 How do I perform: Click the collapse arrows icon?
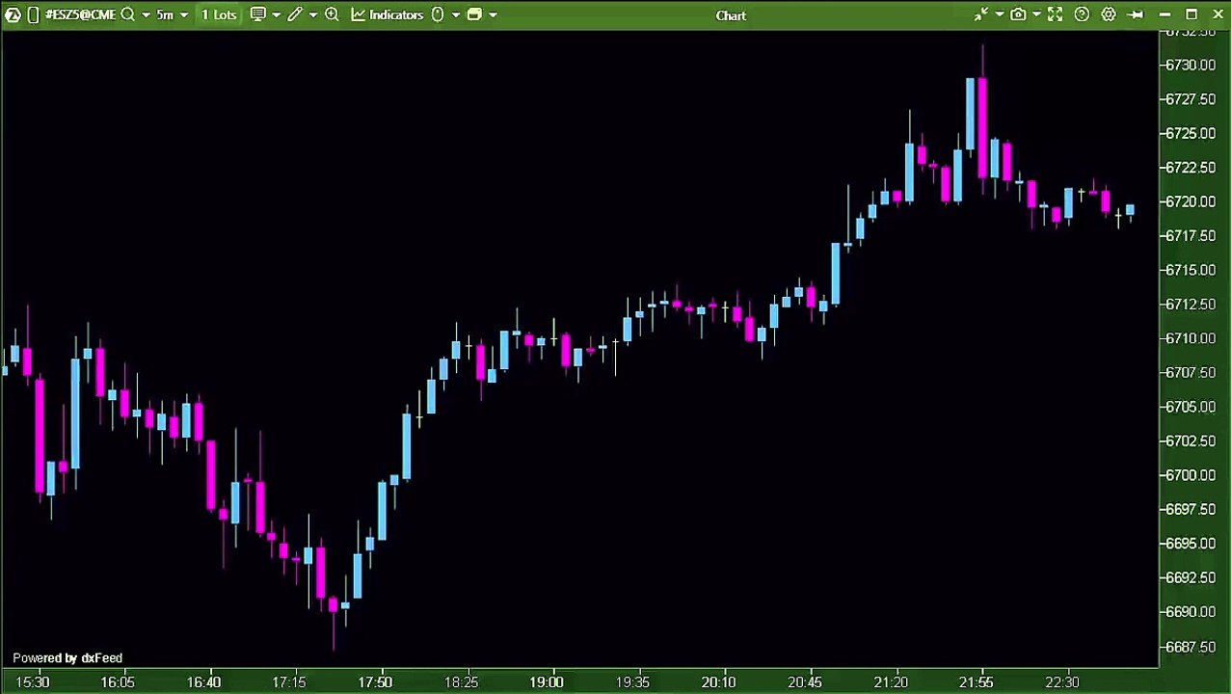click(x=981, y=14)
